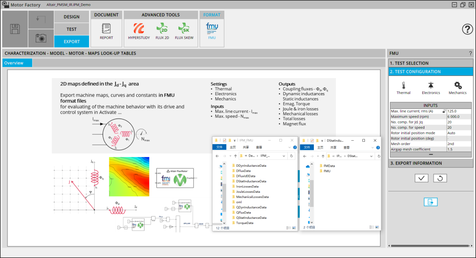Open the main help question mark icon
This screenshot has height=258, width=476.
(x=468, y=29)
